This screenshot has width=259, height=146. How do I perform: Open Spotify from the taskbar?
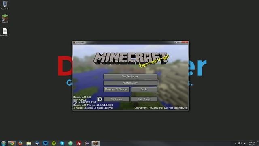(54, 143)
